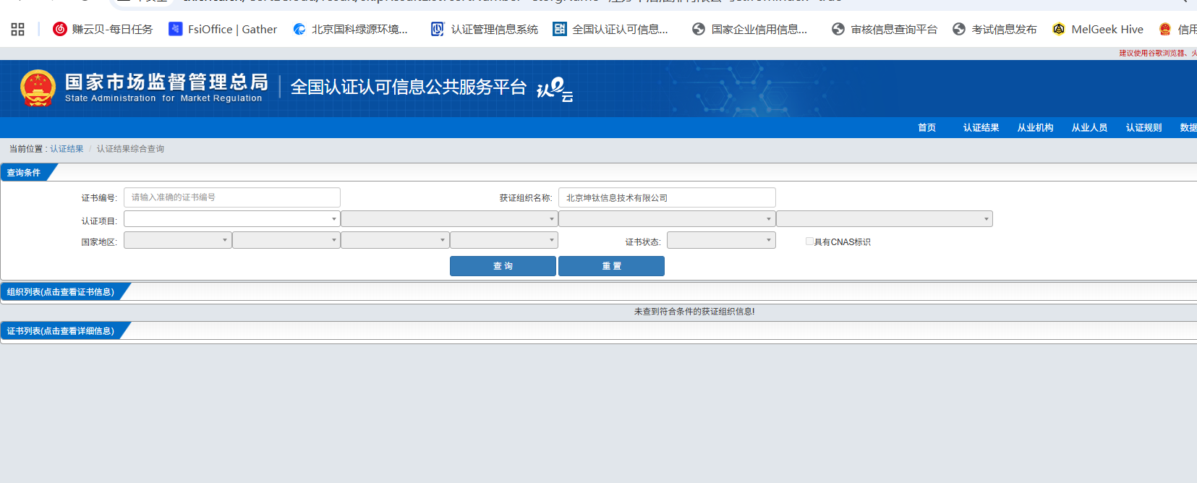Viewport: 1197px width, 483px height.
Task: Open the 认证结果 navigation menu
Action: (x=981, y=128)
